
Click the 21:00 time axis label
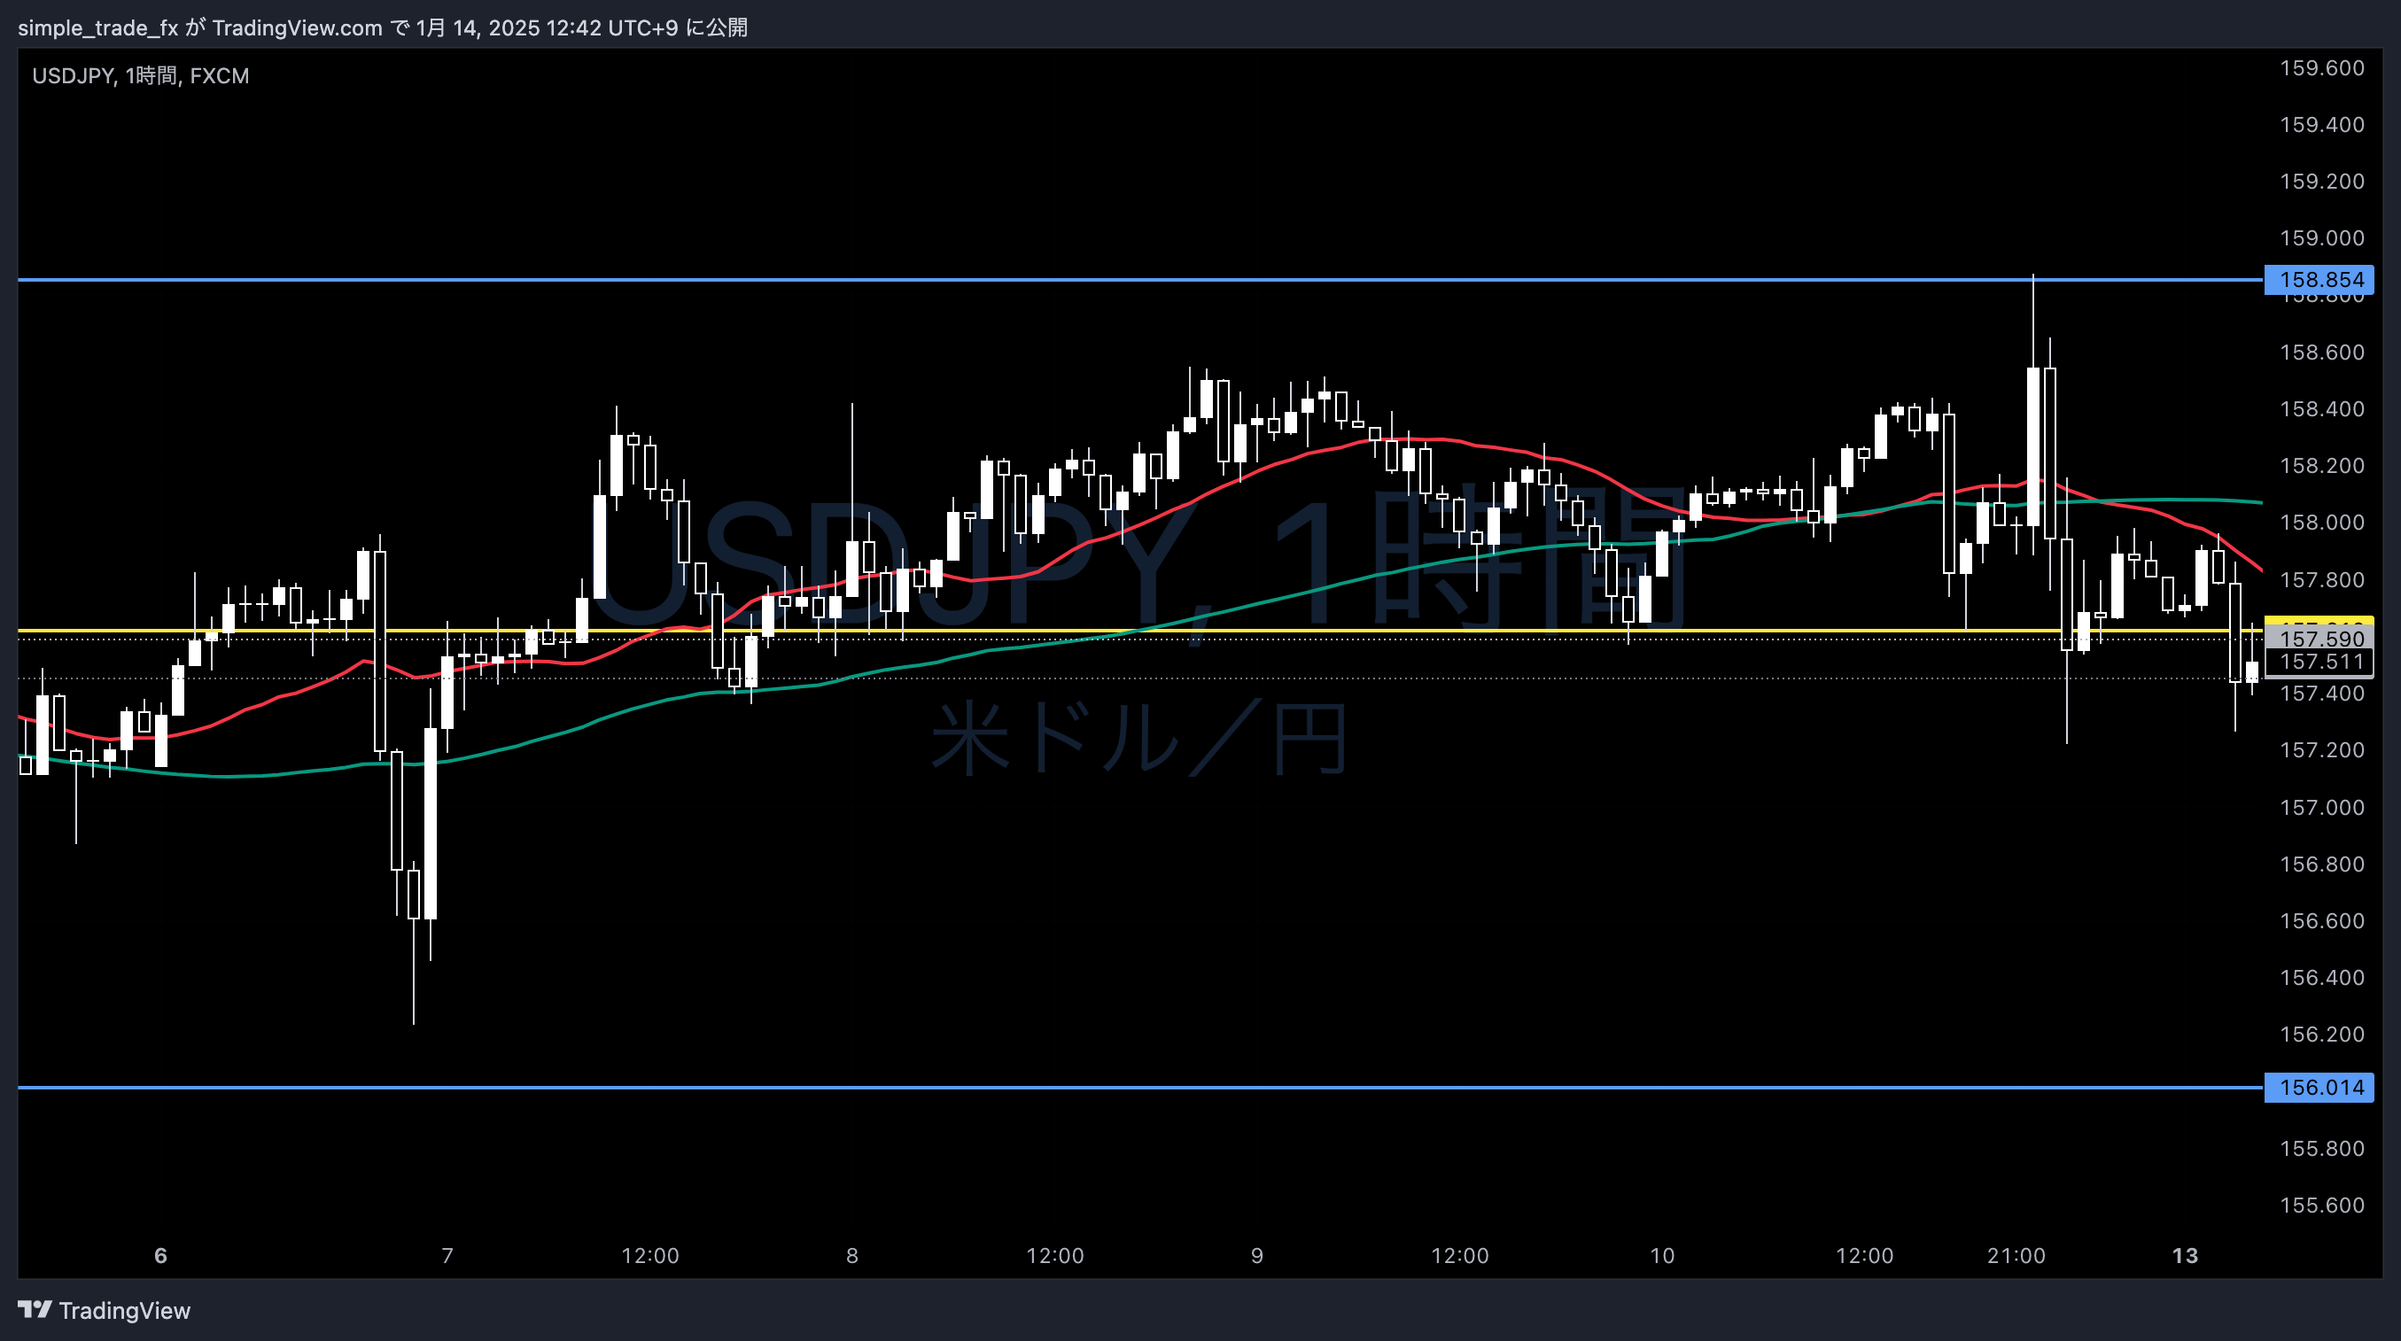2015,1255
